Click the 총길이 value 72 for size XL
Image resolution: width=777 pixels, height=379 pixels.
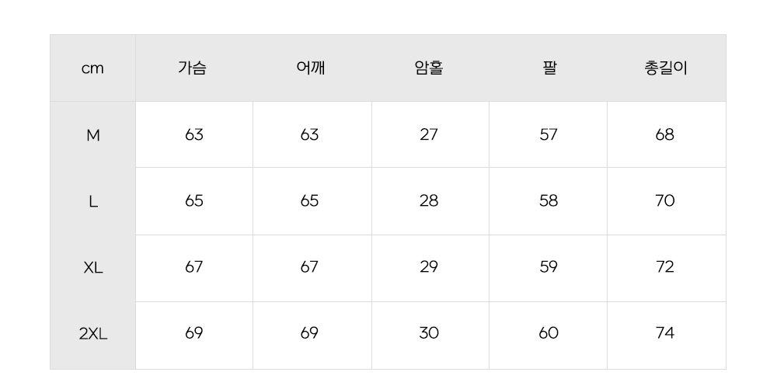tap(665, 266)
